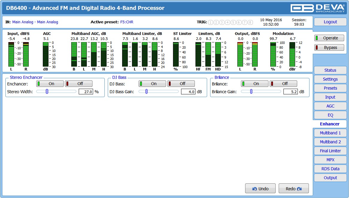Click the Input L level meter

click(11, 54)
